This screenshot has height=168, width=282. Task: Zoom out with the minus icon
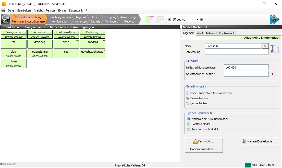click(x=170, y=20)
